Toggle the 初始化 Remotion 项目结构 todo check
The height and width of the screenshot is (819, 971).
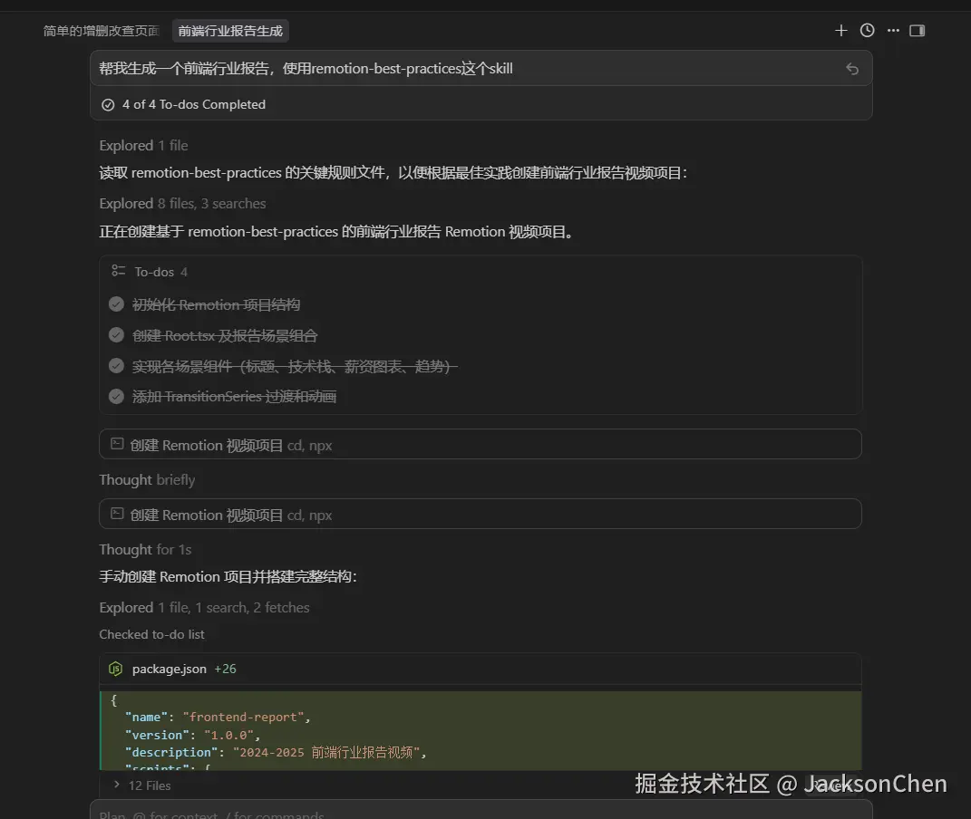[116, 304]
